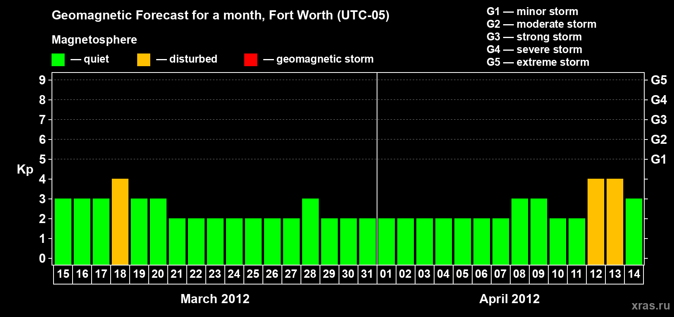The height and width of the screenshot is (317, 674).
Task: Click date cell 24 on the axis
Action: coord(234,274)
